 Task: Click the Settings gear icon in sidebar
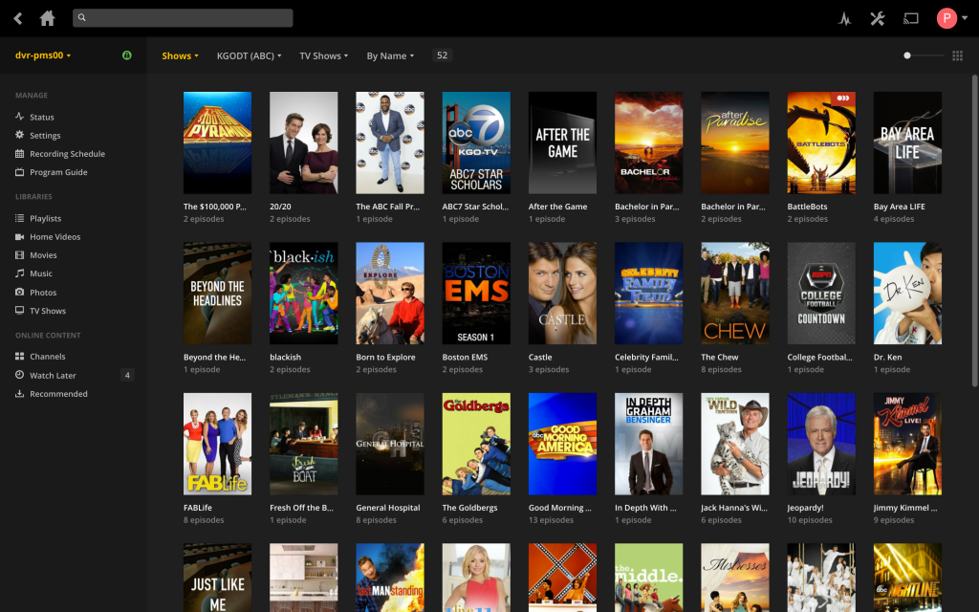19,135
